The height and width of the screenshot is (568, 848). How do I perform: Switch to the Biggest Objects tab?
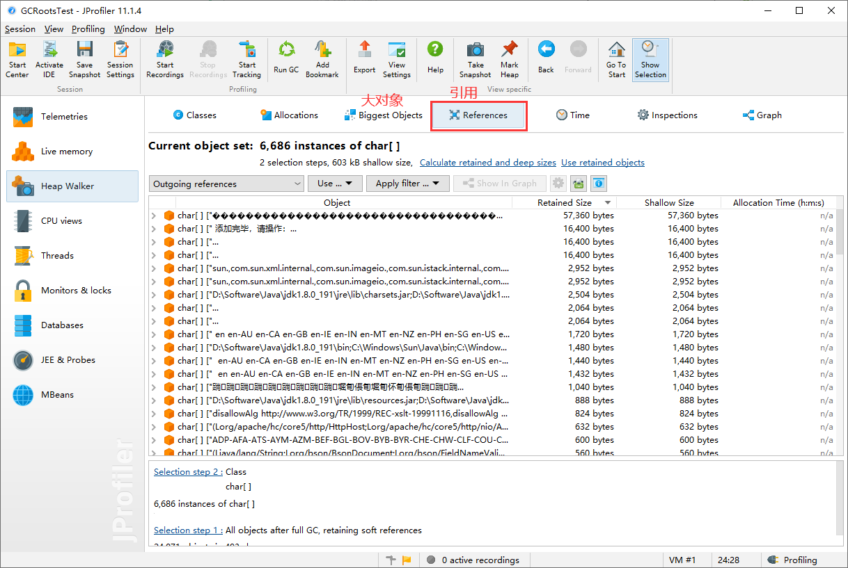click(x=384, y=115)
